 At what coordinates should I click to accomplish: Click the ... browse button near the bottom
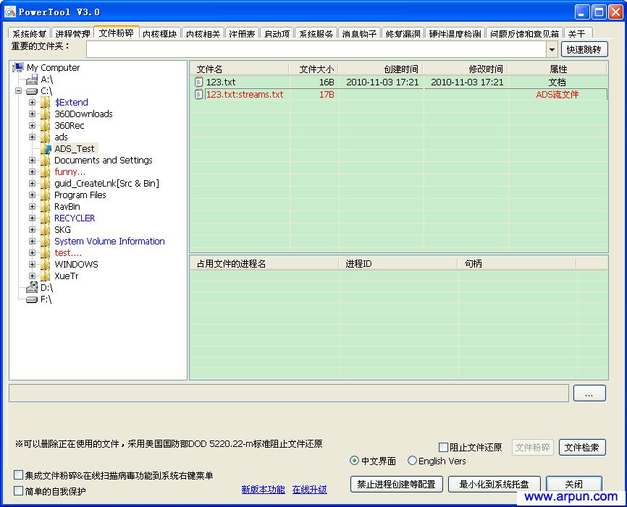click(589, 393)
